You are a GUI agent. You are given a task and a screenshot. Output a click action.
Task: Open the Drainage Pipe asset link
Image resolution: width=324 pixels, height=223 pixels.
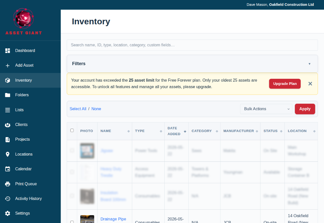coord(113,219)
